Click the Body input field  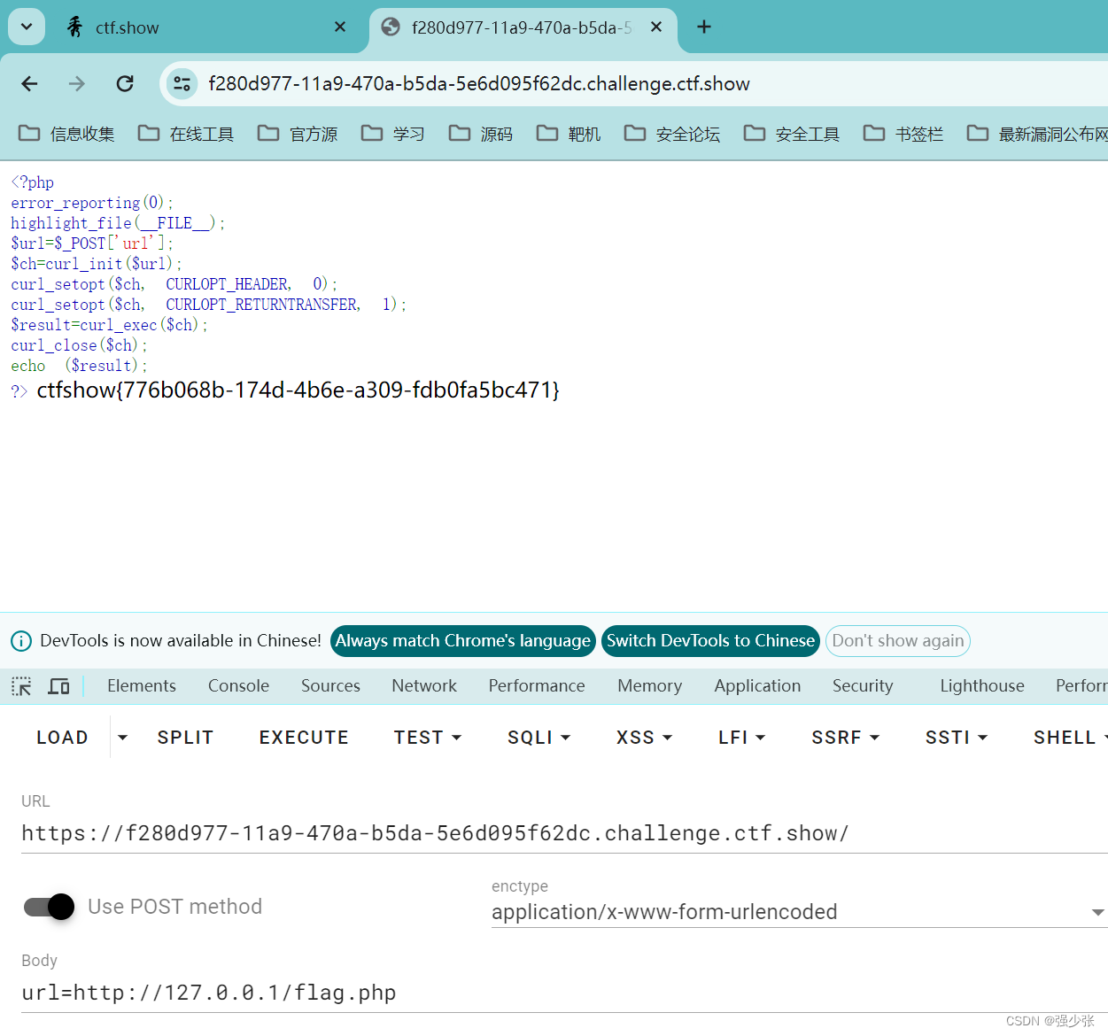click(564, 993)
